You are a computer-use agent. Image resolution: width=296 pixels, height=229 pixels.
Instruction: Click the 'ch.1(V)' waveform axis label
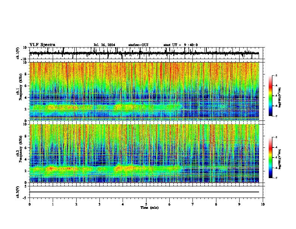[18, 53]
